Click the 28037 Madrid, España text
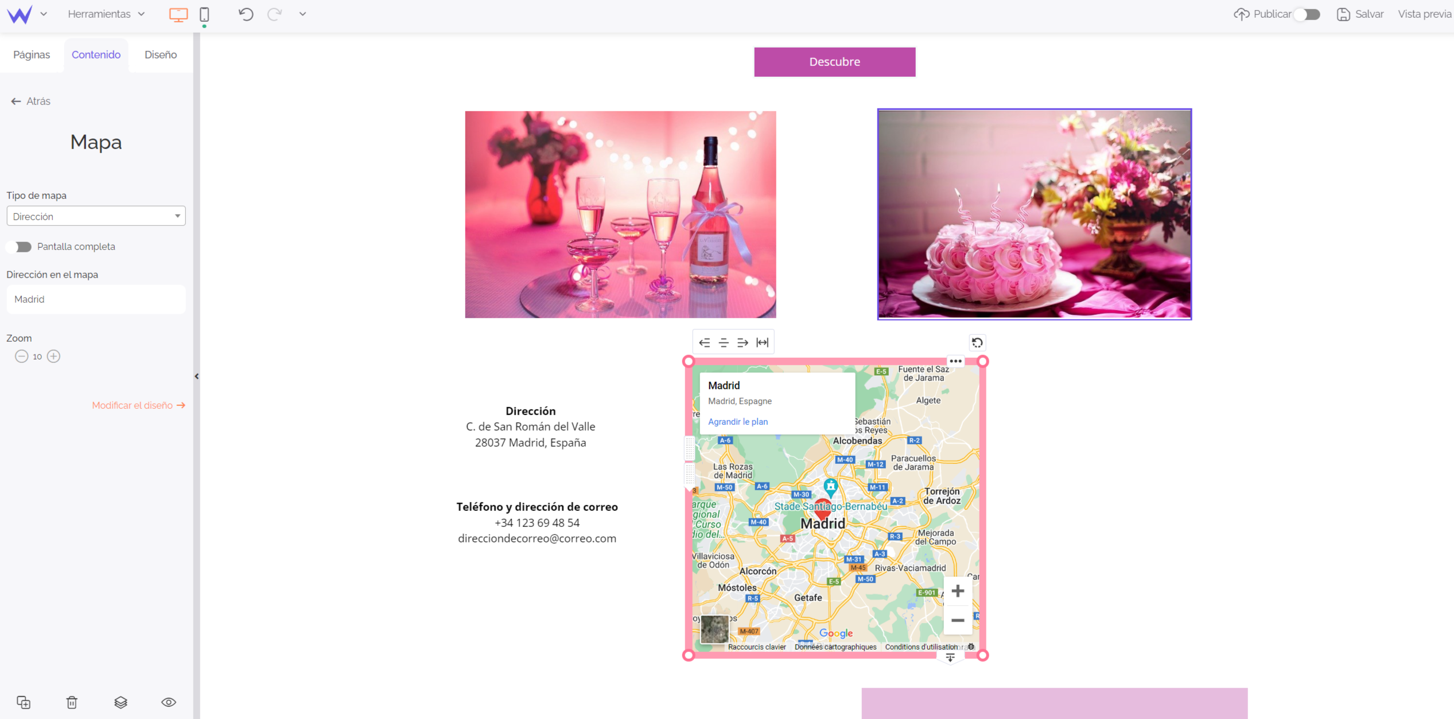 (x=530, y=443)
